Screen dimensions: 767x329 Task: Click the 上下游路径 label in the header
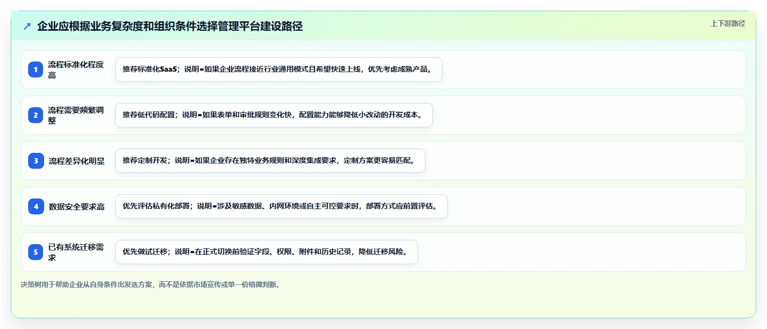tap(728, 23)
